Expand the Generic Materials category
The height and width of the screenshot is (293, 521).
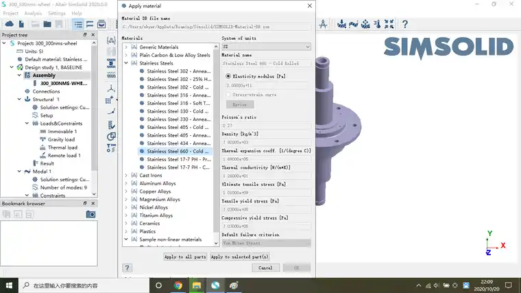[x=126, y=47]
